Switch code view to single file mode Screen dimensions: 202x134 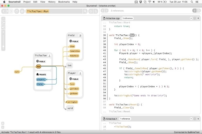click(x=199, y=11)
